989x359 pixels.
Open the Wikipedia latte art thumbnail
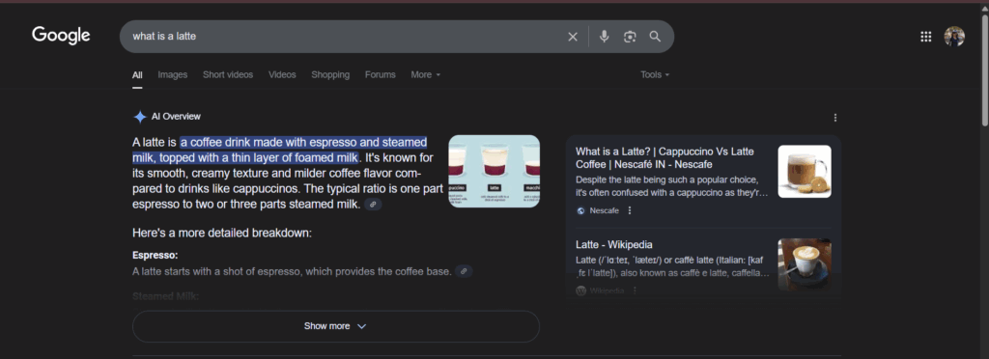[805, 263]
